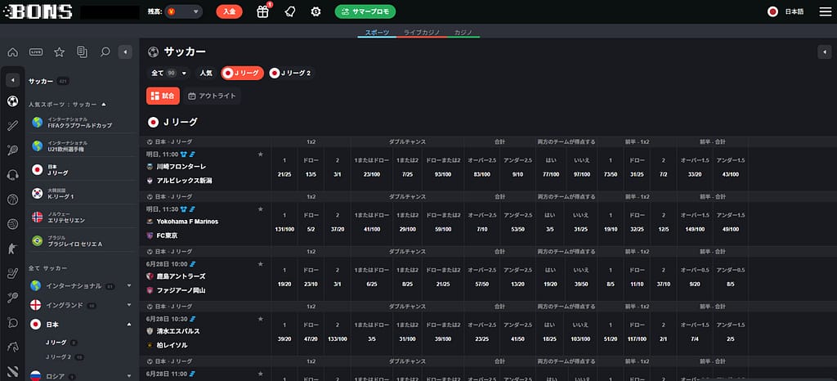Viewport: 837px width, 381px height.
Task: Open the 川崎フロンターレ match page
Action: [181, 167]
